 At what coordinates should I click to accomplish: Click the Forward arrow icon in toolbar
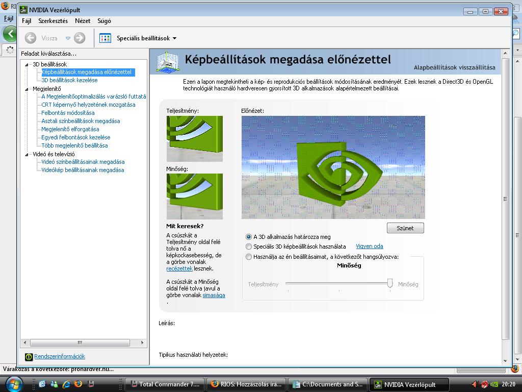pyautogui.click(x=80, y=38)
